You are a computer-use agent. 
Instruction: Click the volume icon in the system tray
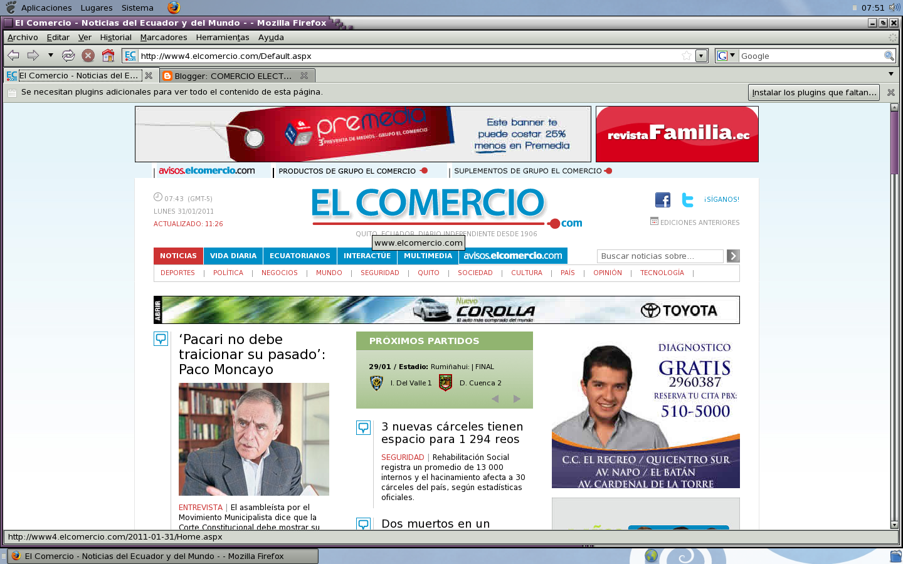click(x=893, y=8)
